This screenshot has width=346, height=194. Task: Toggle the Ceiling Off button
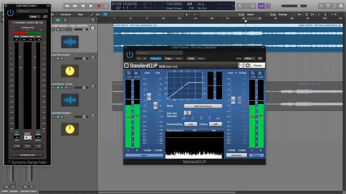[x=215, y=124]
